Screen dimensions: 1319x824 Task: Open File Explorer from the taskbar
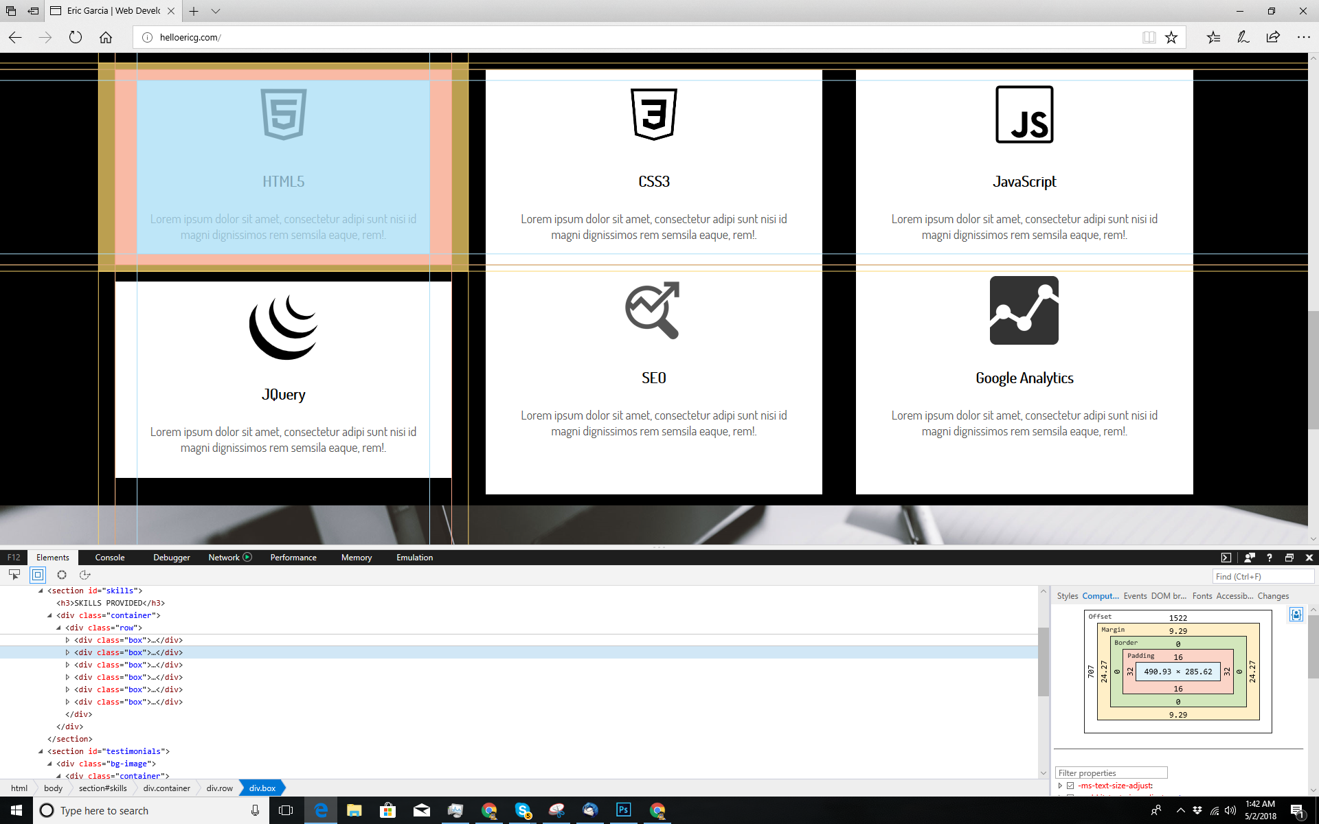coord(354,810)
